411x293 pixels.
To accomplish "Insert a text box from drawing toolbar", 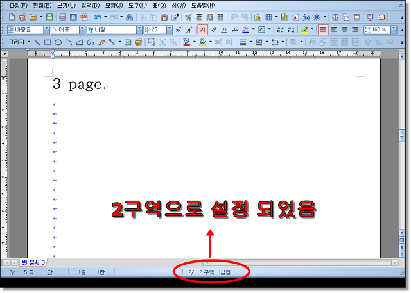I will tap(128, 42).
